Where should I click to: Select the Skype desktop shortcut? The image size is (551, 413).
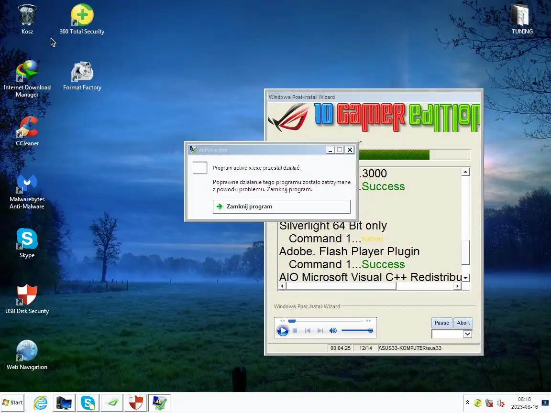pyautogui.click(x=27, y=243)
